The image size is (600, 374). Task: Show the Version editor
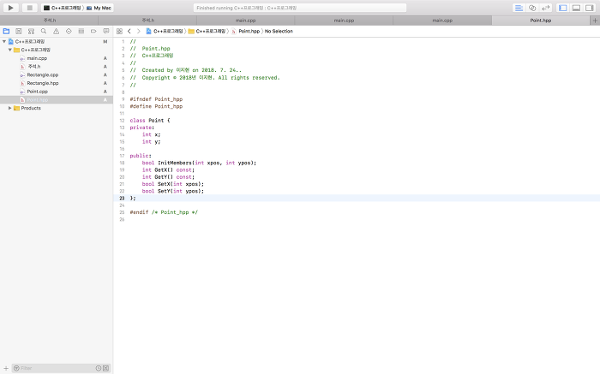(545, 8)
